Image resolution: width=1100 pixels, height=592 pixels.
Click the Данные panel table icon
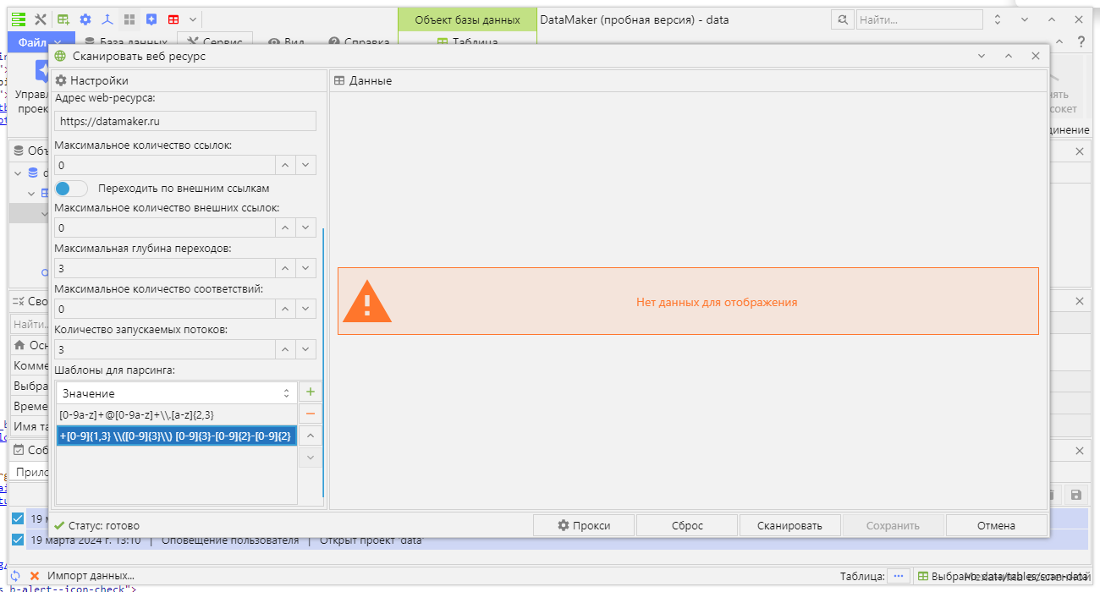(x=339, y=80)
